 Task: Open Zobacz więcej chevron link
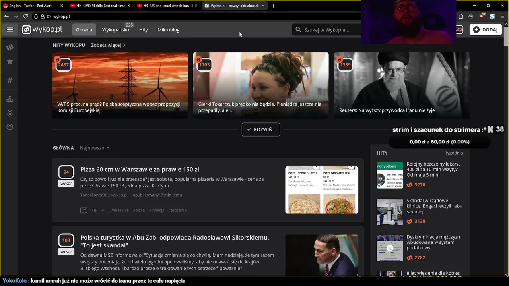point(109,45)
